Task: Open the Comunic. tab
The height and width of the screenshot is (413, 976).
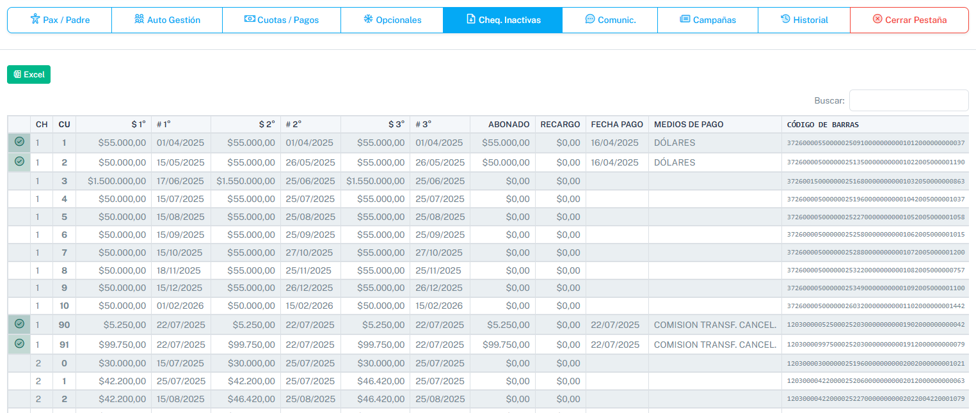Action: coord(610,20)
